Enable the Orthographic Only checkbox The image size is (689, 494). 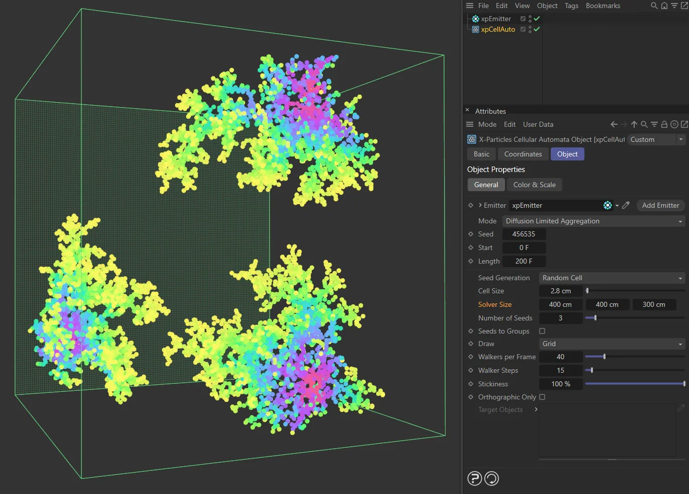[x=542, y=397]
